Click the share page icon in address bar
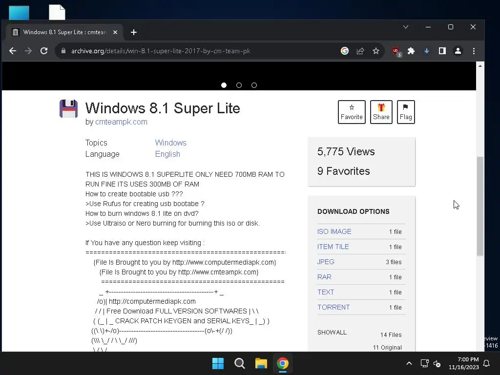 360,51
